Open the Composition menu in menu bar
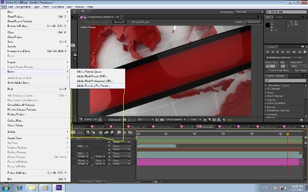This screenshot has height=192, width=308. tap(23, 7)
